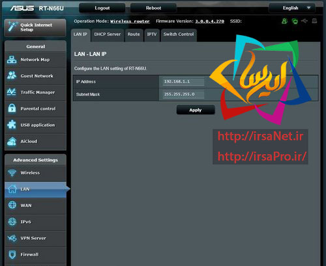Image resolution: width=326 pixels, height=266 pixels.
Task: Follow the Wireless router operation mode link
Action: (130, 21)
